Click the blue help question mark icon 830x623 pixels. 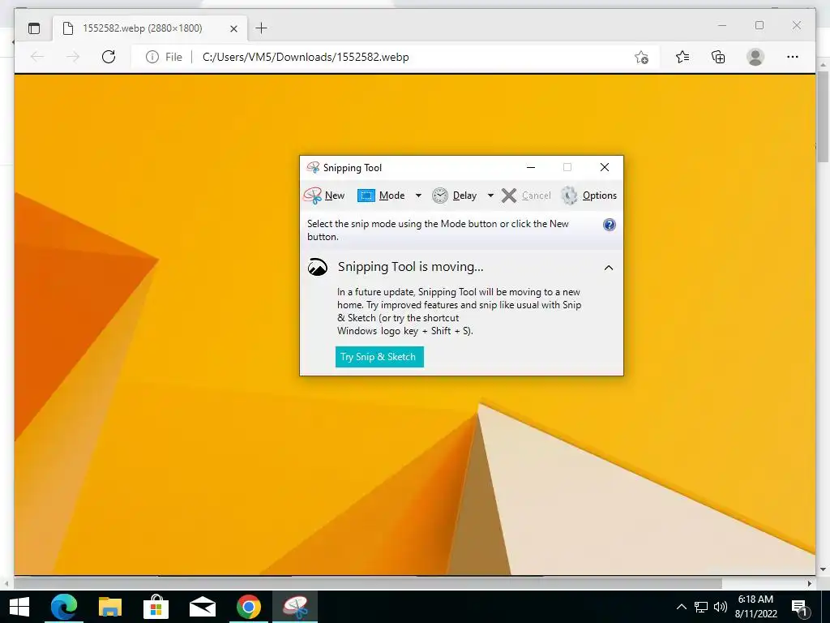tap(610, 225)
